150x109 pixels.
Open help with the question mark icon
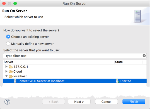pyautogui.click(x=7, y=102)
